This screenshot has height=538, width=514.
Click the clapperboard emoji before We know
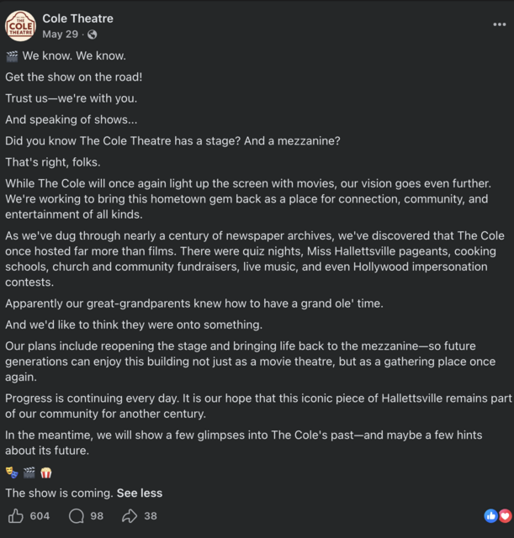[12, 56]
